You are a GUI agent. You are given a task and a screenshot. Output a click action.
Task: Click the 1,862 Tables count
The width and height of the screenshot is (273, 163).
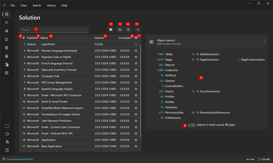160,54
